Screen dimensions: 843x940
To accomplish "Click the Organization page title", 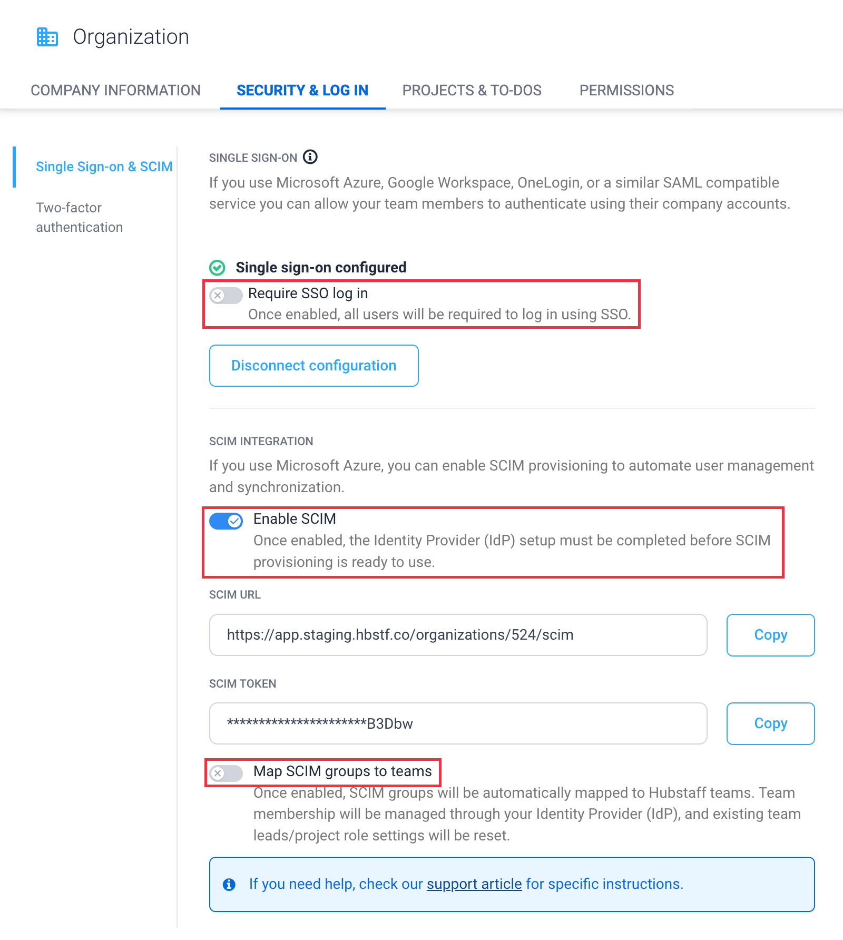I will click(x=131, y=37).
